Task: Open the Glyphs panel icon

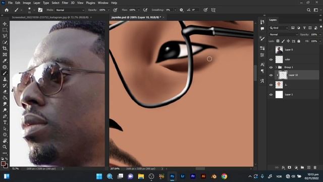Action: tap(262, 81)
